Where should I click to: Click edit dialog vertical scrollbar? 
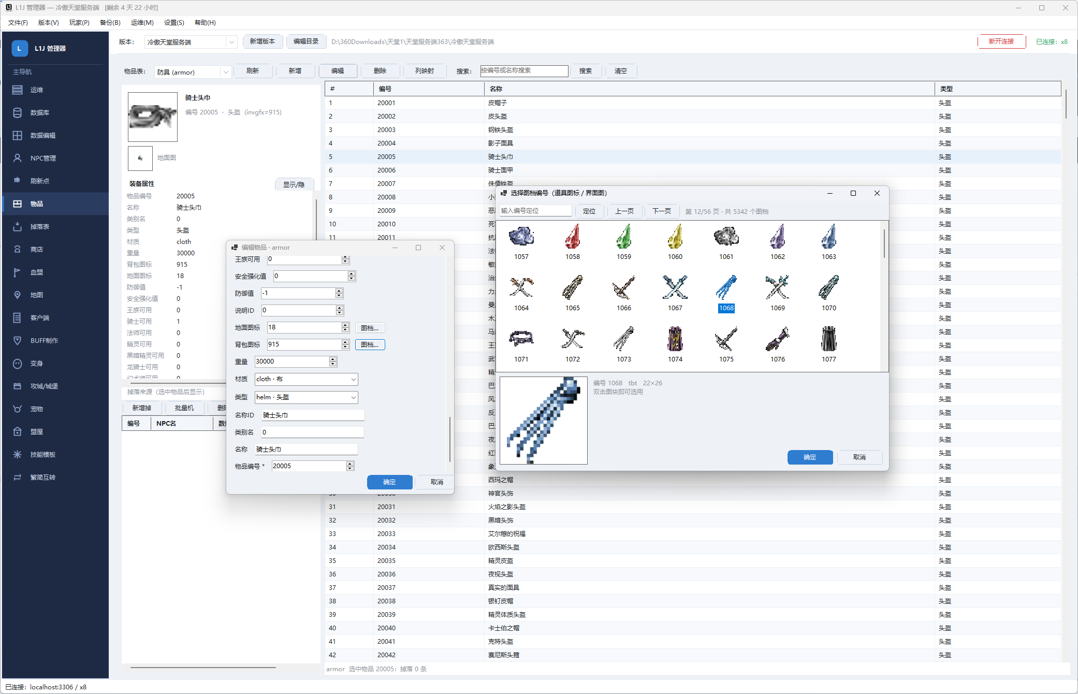pyautogui.click(x=450, y=439)
